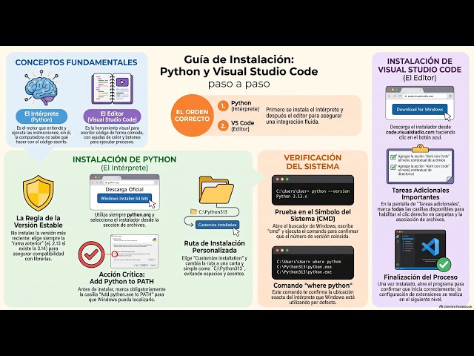Click the El Intérprete (Python) pill

tap(41, 116)
